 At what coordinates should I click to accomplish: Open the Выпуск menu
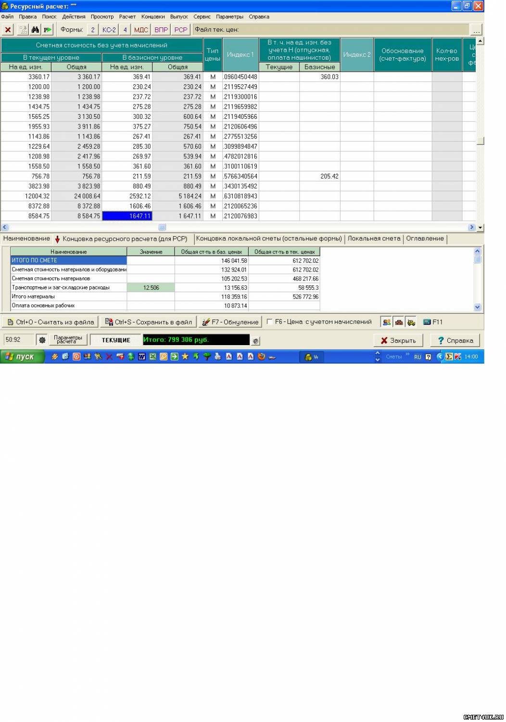click(179, 16)
